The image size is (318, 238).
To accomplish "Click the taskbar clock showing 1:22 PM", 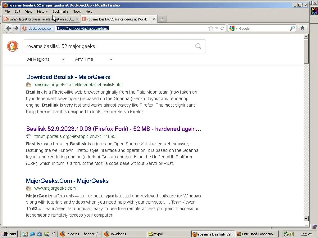I will [306, 234].
